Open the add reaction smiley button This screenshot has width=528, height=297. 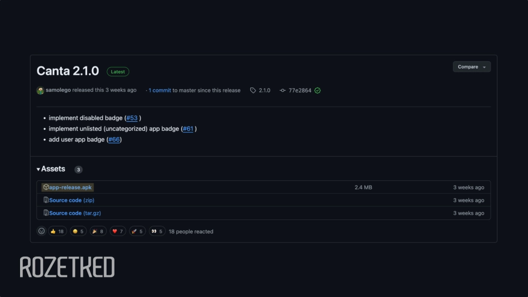(41, 231)
